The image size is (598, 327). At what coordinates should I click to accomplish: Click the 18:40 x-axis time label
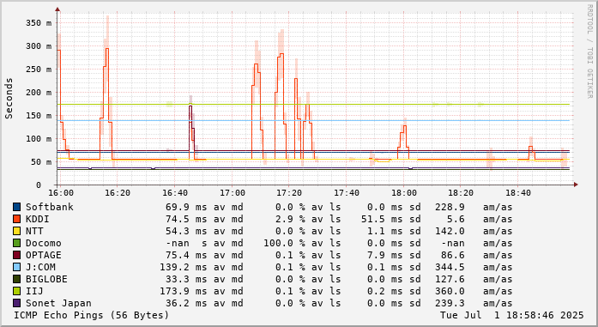click(518, 193)
